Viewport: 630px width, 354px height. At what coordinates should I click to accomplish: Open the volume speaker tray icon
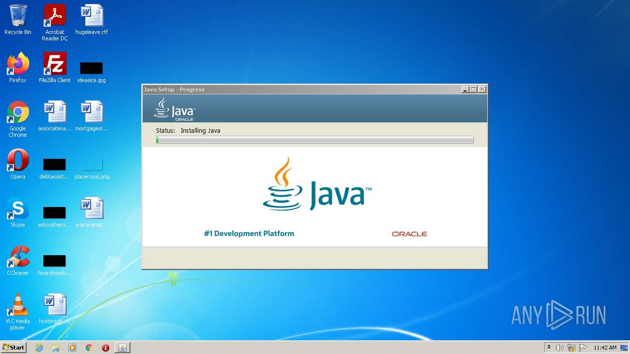(560, 348)
